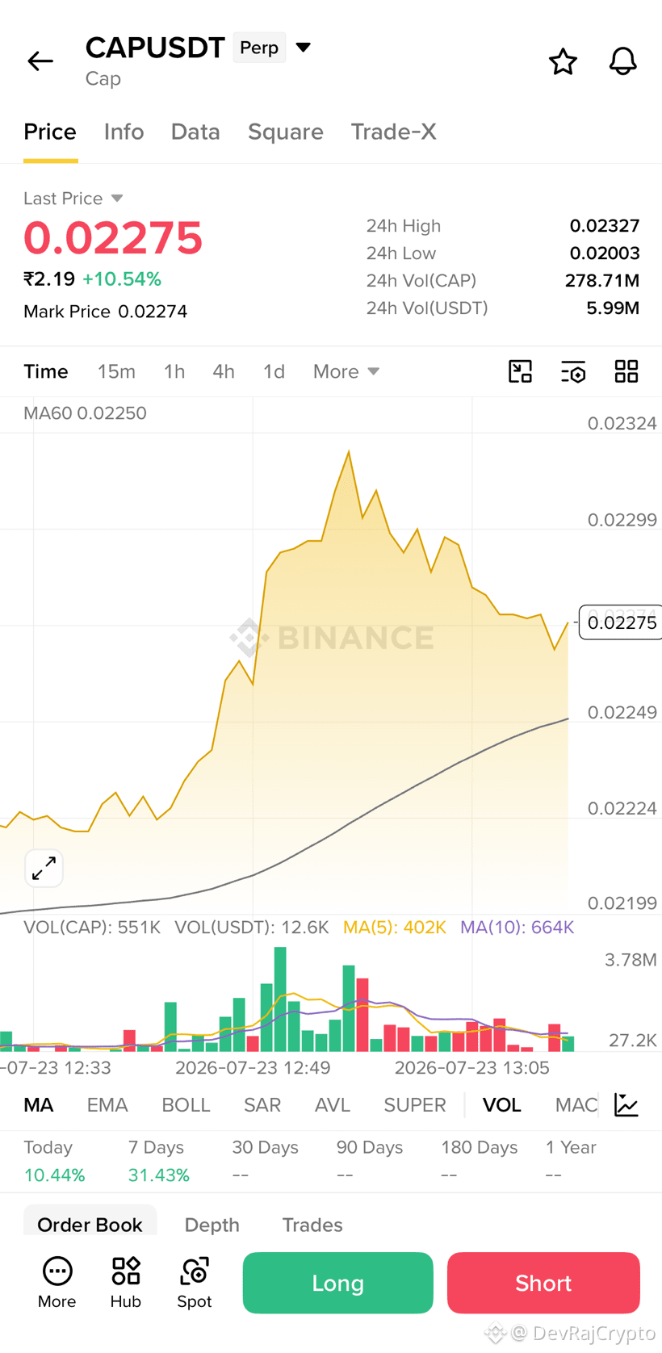The image size is (662, 1353).
Task: Open the picture-in-picture chart icon
Action: pyautogui.click(x=521, y=371)
